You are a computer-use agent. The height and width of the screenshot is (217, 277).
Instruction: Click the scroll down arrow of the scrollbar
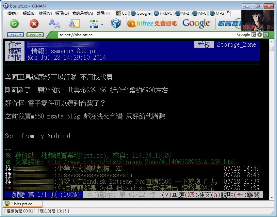pos(272,198)
